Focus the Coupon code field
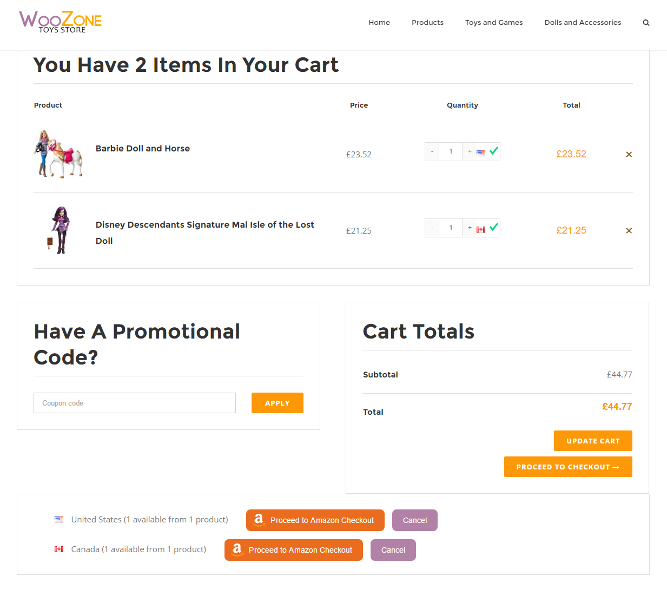The height and width of the screenshot is (590, 667). [135, 403]
